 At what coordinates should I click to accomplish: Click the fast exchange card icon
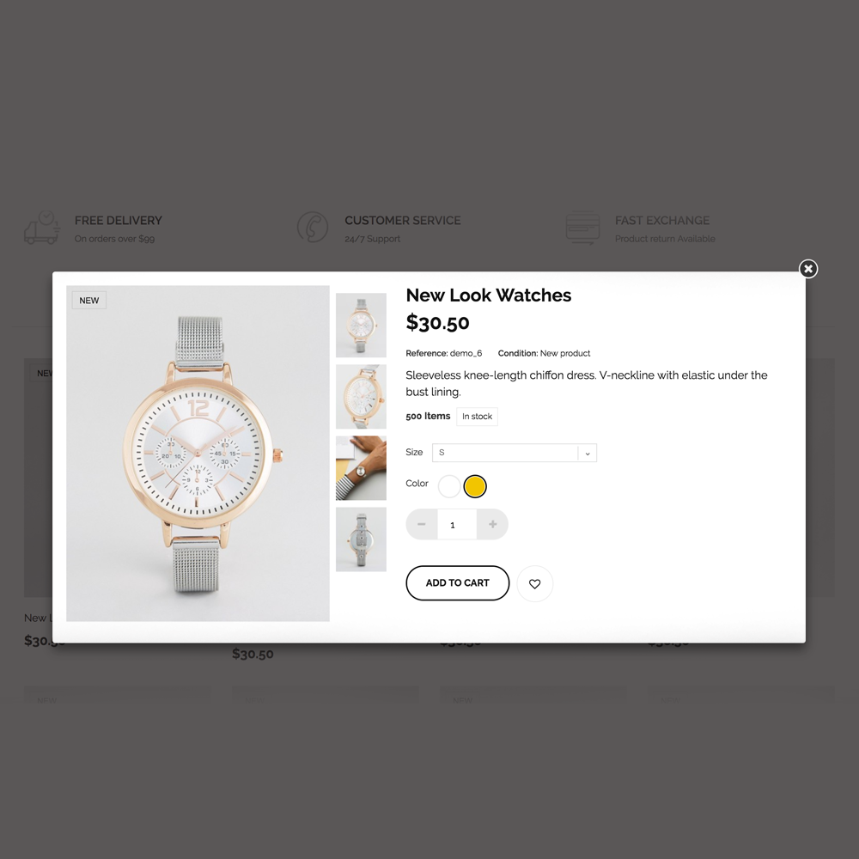click(583, 228)
